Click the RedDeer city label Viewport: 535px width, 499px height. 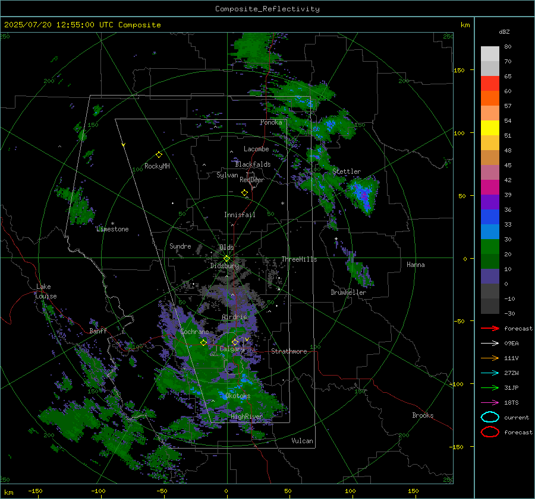point(252,180)
